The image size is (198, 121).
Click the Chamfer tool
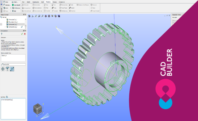tap(47, 11)
